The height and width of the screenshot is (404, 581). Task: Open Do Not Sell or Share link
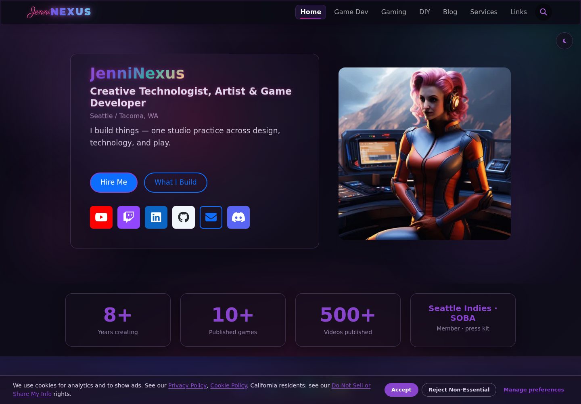351,385
